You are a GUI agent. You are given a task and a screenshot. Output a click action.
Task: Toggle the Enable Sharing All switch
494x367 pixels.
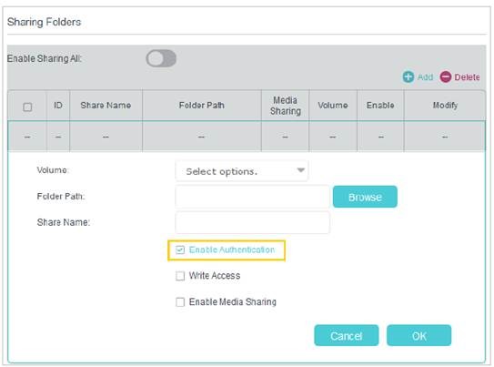coord(161,58)
